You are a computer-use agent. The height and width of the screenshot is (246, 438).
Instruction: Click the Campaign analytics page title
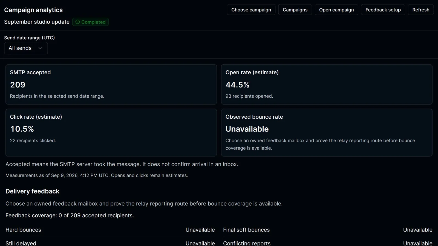[x=33, y=10]
